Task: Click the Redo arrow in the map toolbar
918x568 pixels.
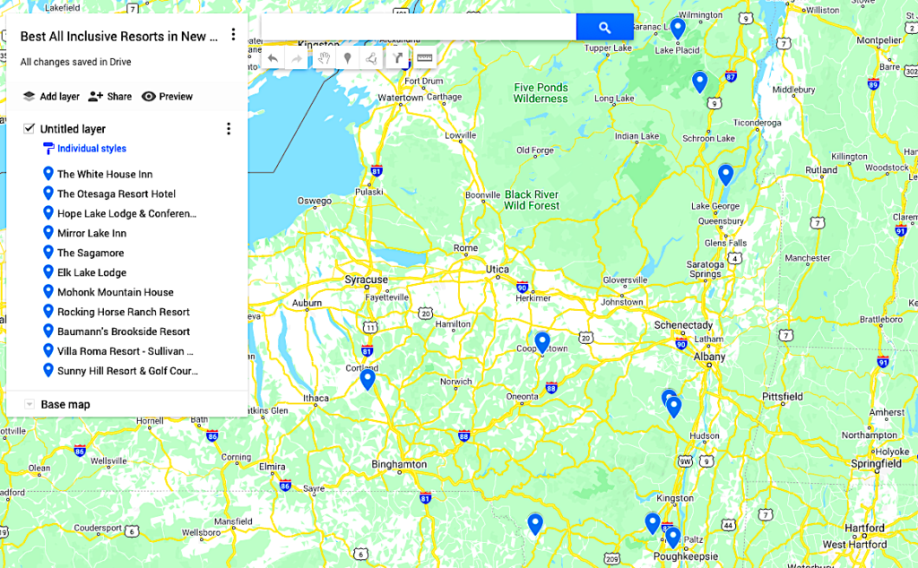Action: 297,58
